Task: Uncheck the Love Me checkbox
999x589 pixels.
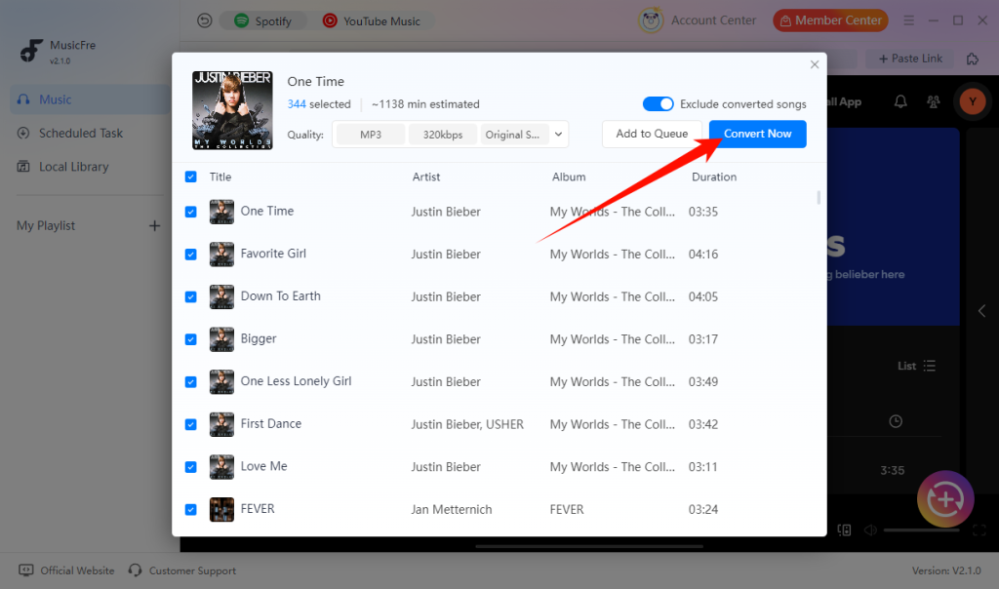Action: point(190,467)
